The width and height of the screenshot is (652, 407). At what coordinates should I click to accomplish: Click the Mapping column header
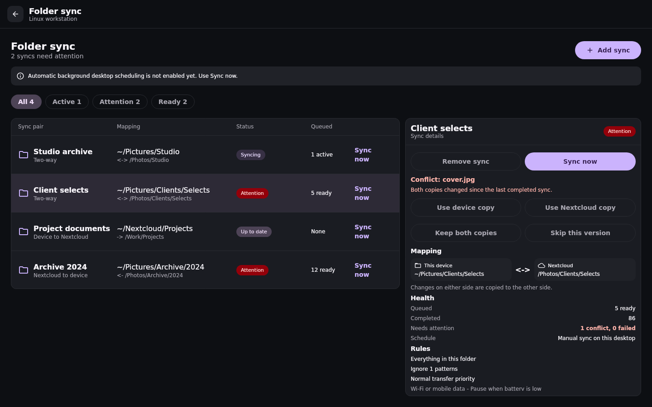(x=129, y=127)
